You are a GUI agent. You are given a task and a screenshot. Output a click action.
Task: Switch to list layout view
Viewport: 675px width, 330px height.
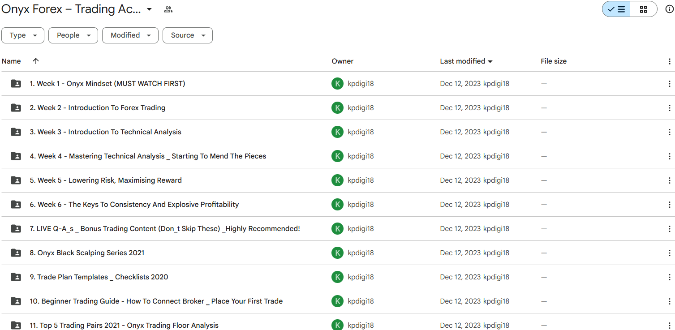coord(616,9)
